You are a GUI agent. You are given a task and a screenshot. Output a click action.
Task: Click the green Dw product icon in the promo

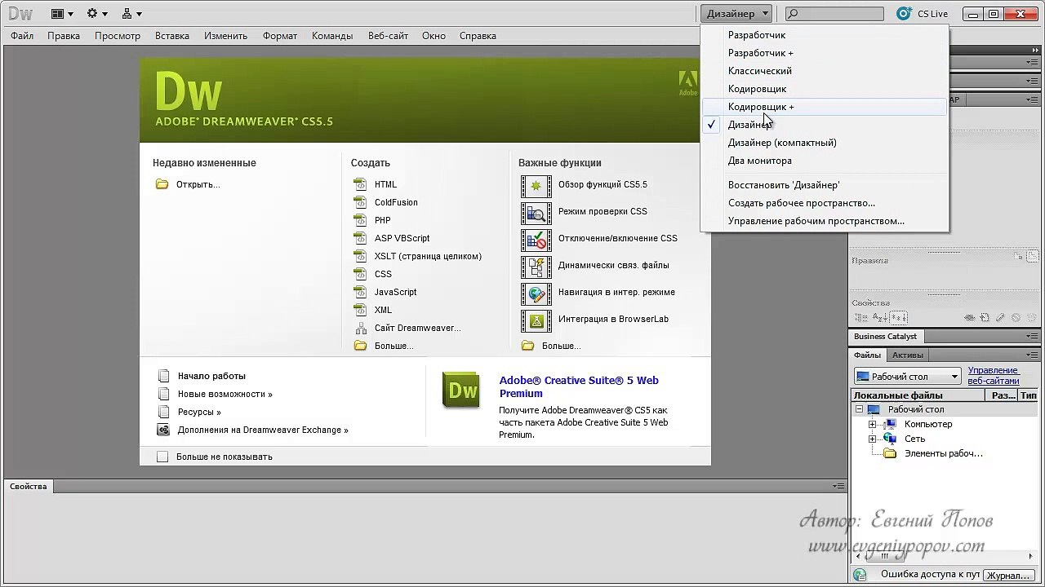pos(461,390)
